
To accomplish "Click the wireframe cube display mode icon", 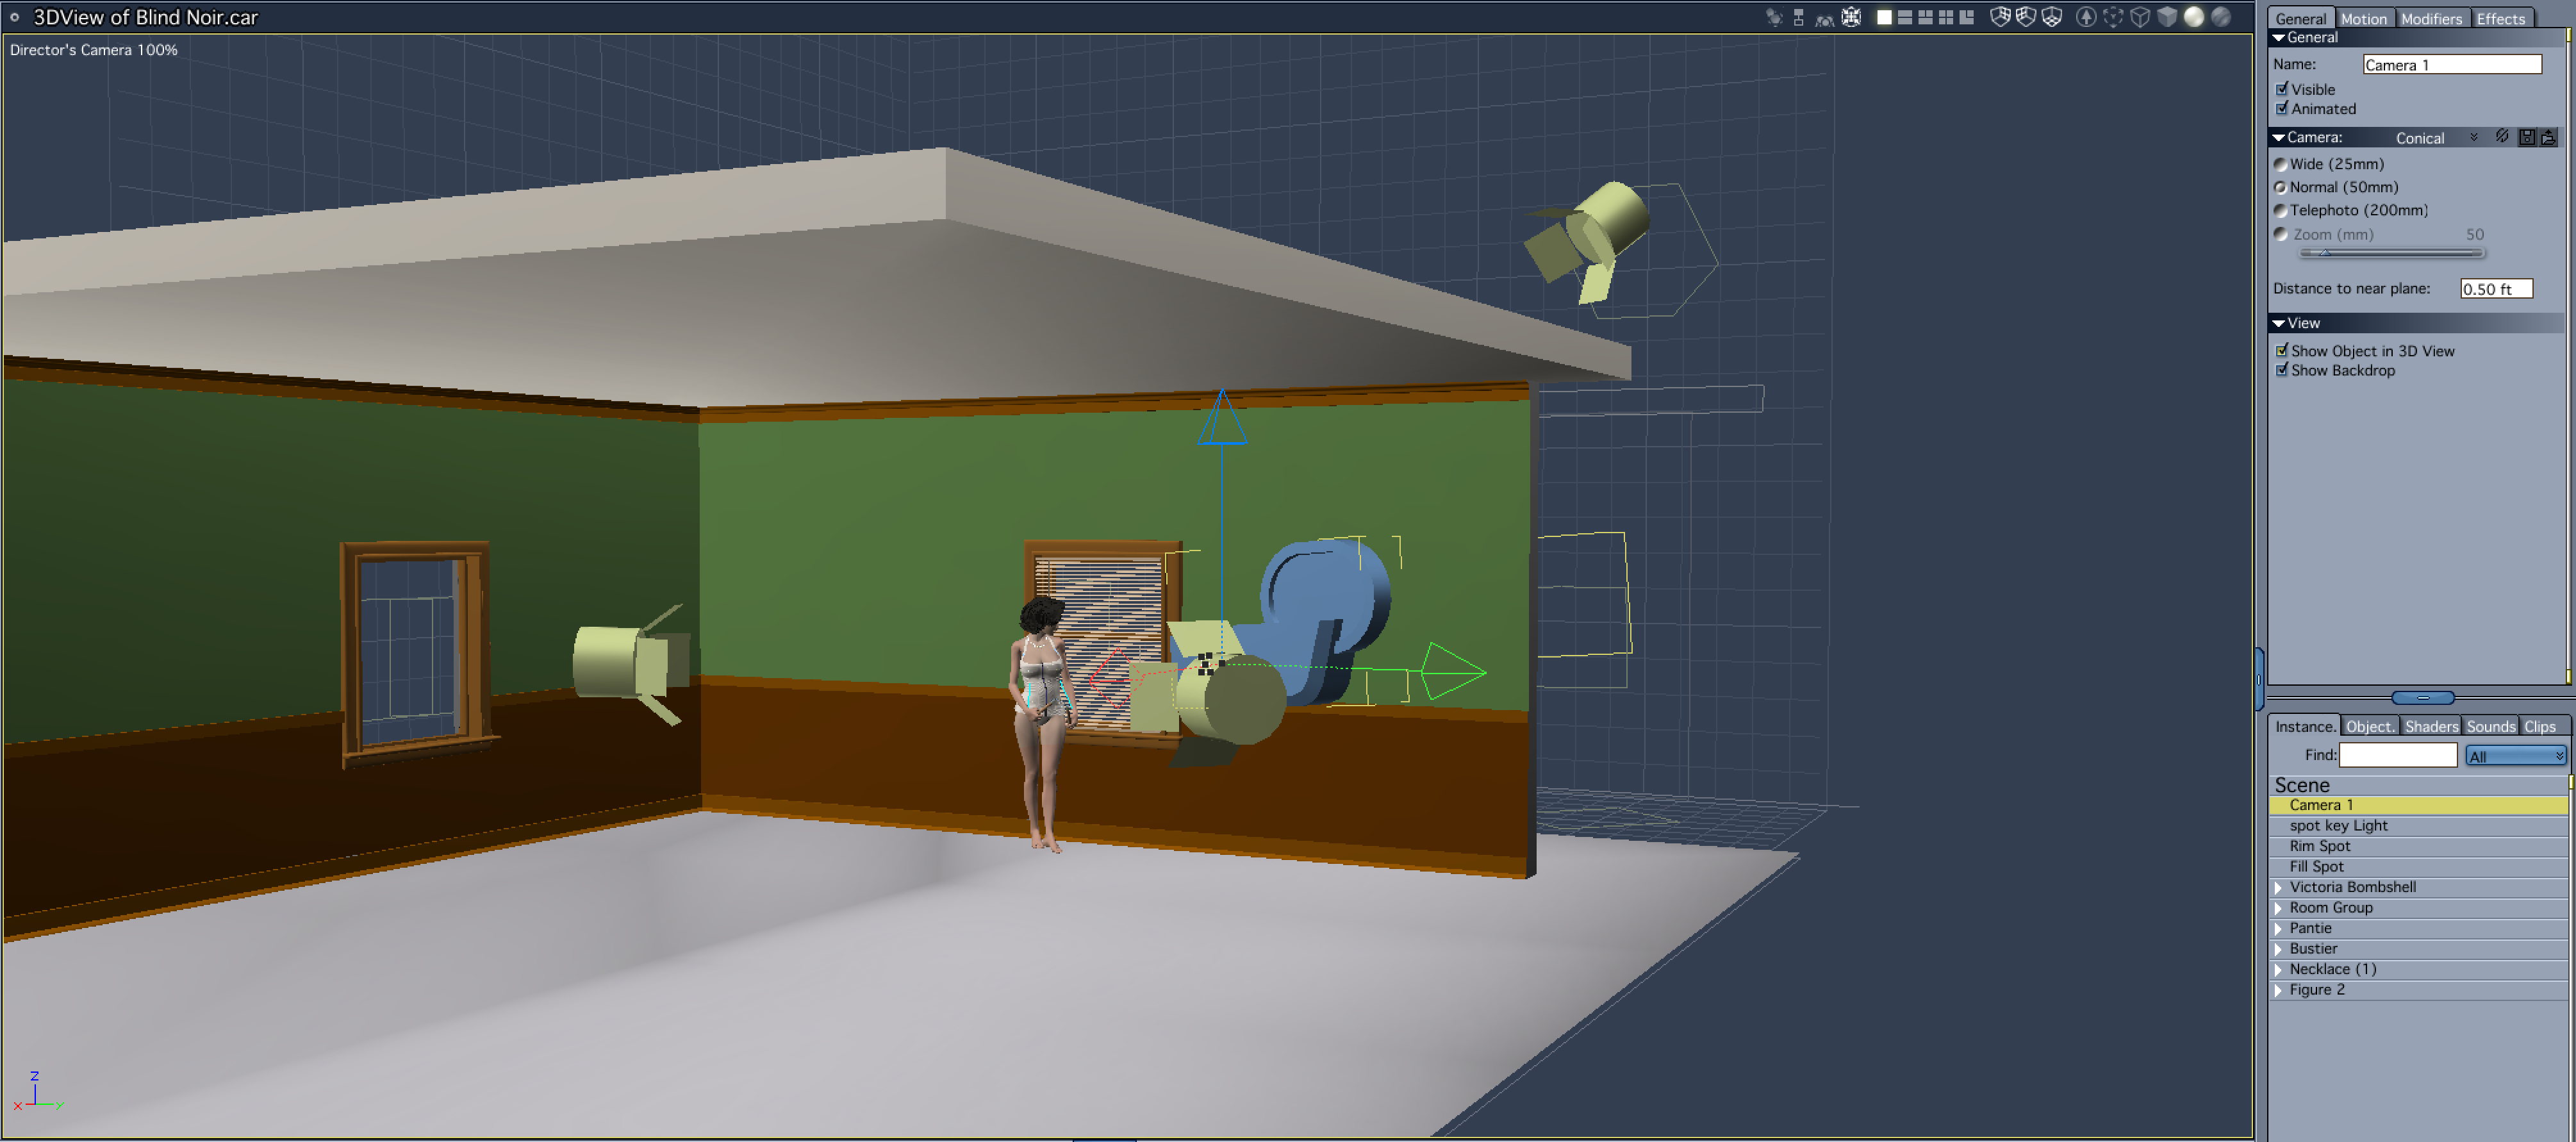I will click(2140, 17).
